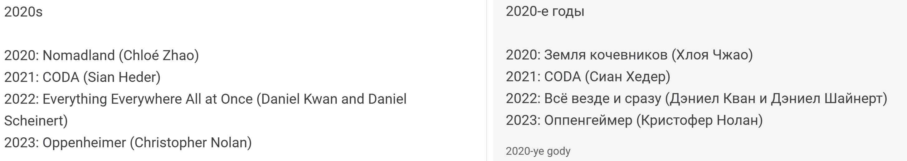
Task: Click the name "Christopher Nolan"
Action: click(191, 143)
